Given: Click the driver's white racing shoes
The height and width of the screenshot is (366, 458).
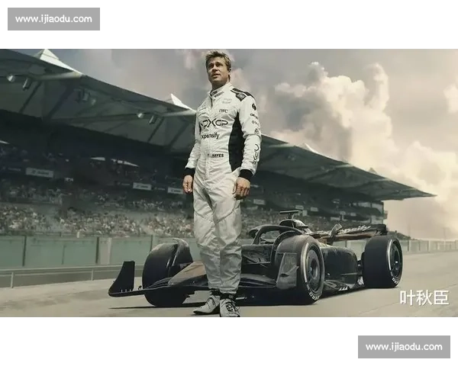Looking at the screenshot, I should point(218,304).
